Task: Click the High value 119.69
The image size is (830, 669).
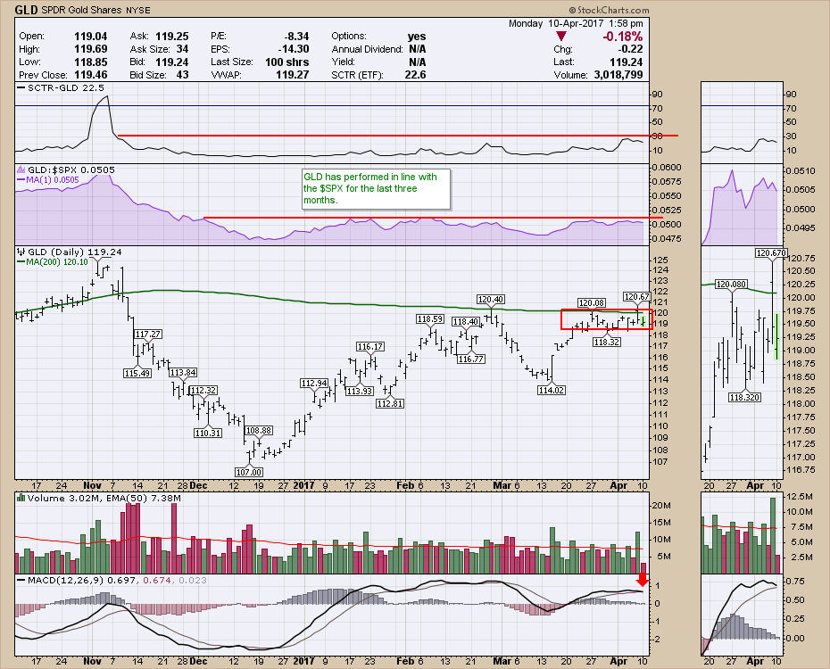Action: click(x=90, y=49)
